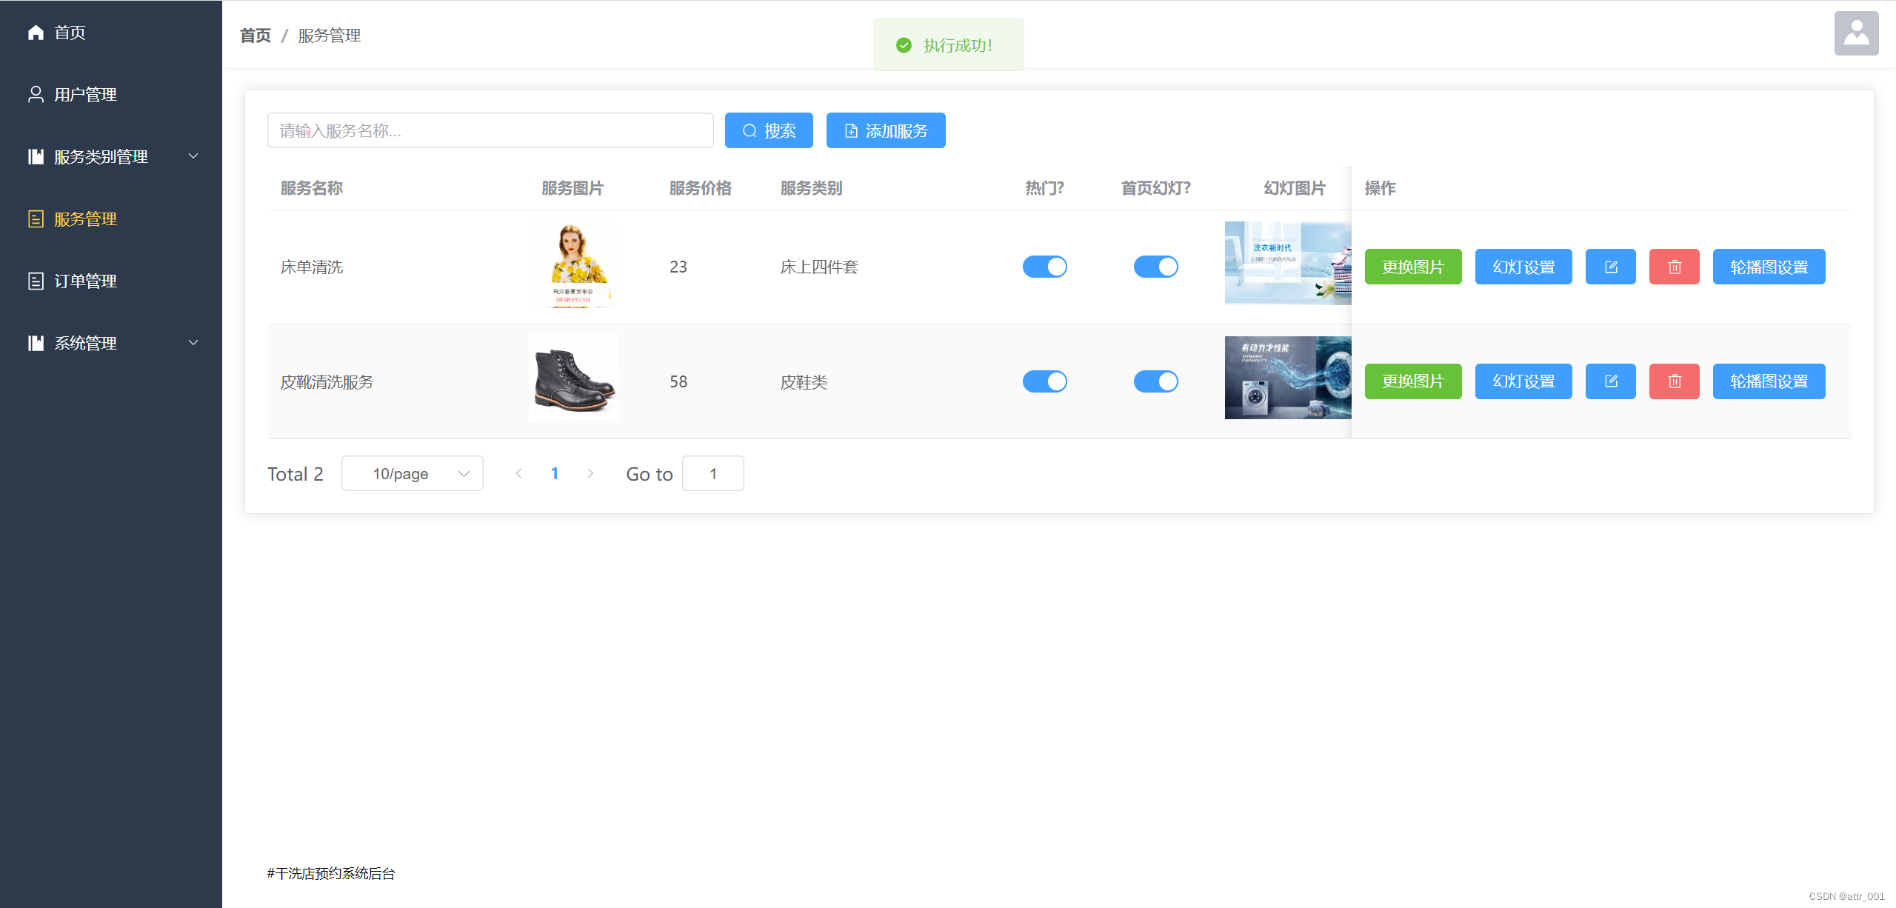Click 幻灯设置 for 床单清洗
The height and width of the screenshot is (908, 1896).
pyautogui.click(x=1523, y=266)
